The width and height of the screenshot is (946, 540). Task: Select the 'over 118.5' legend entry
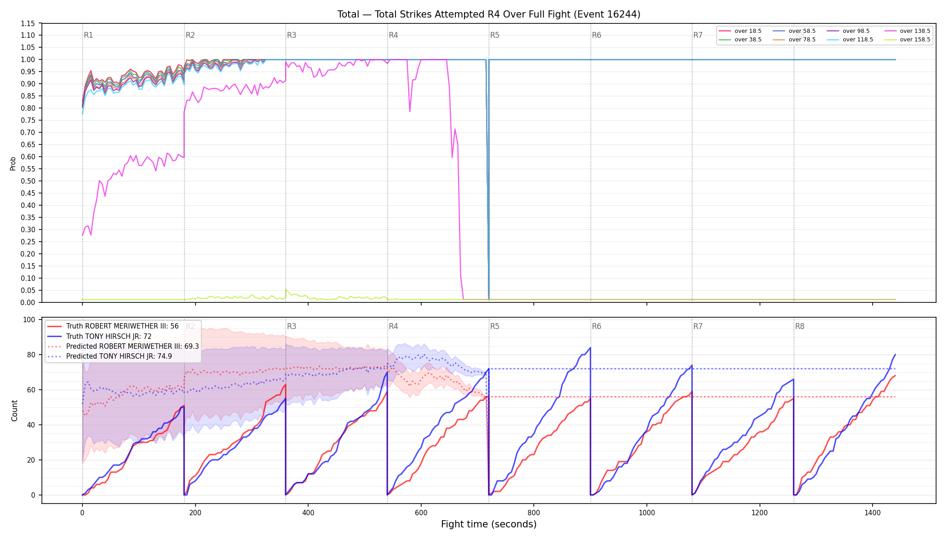[850, 40]
